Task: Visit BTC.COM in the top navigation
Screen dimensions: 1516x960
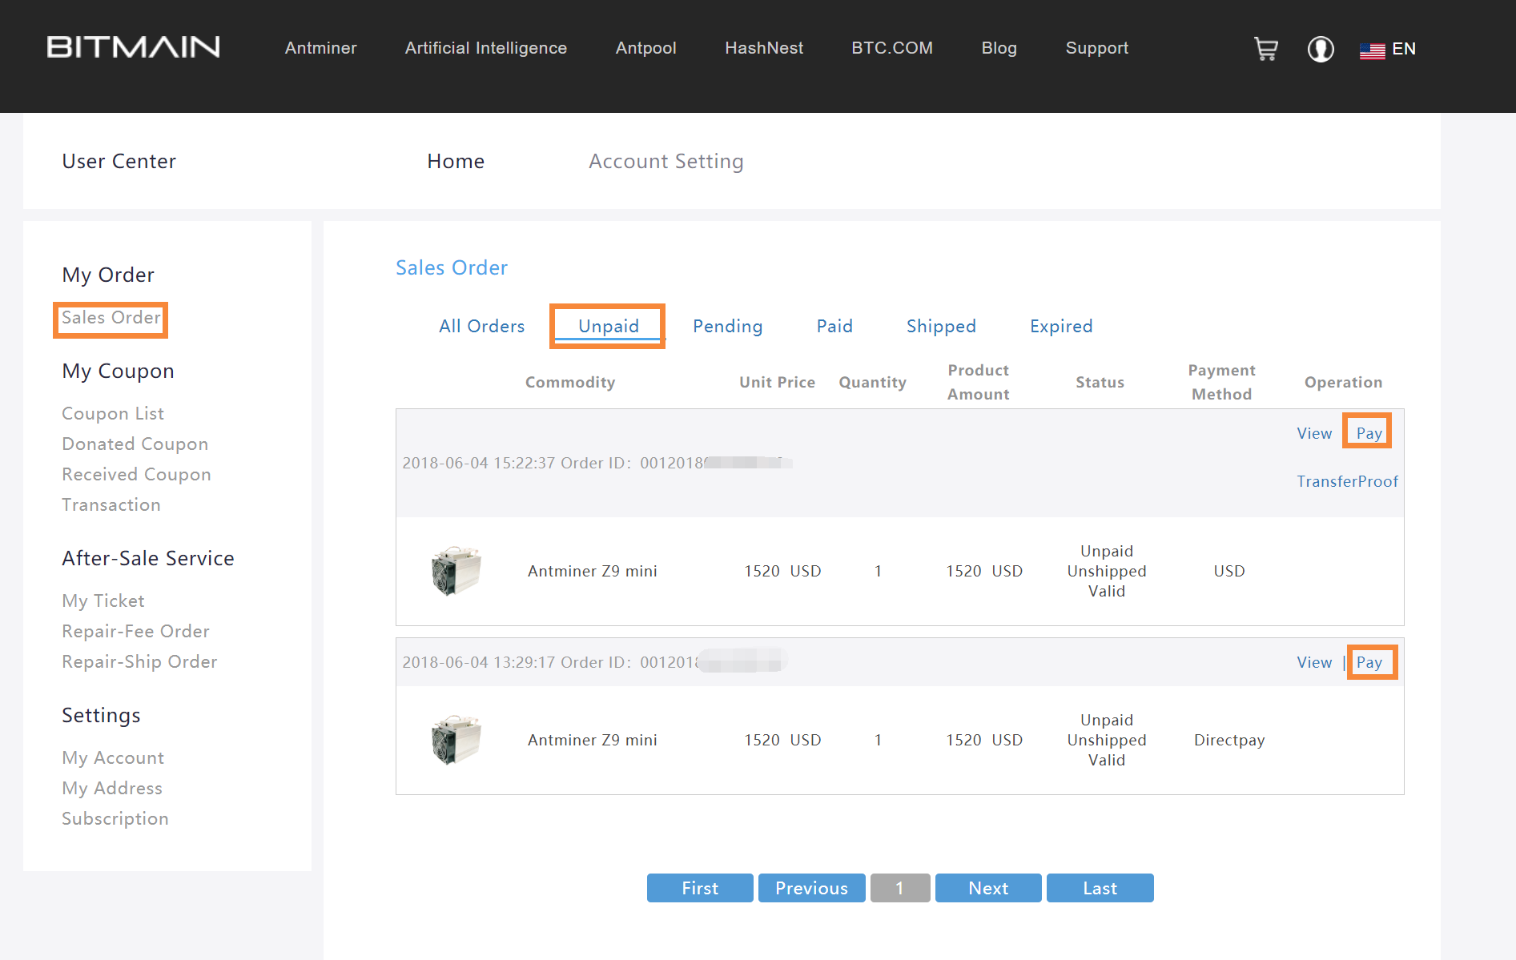Action: pos(892,48)
